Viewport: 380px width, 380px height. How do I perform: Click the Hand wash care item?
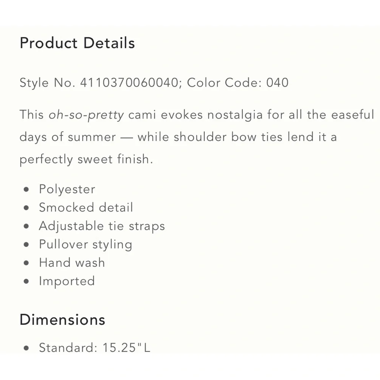pyautogui.click(x=72, y=263)
